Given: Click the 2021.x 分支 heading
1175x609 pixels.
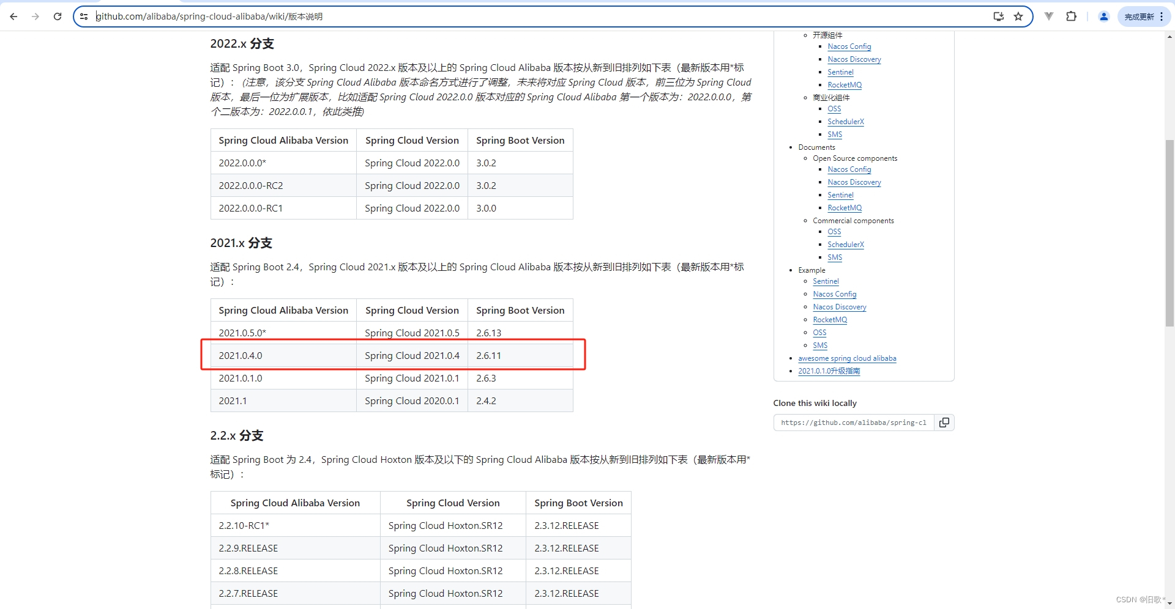Looking at the screenshot, I should point(241,243).
